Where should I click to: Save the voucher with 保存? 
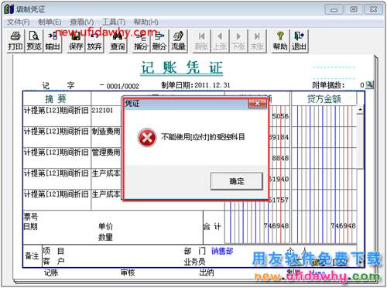coord(76,41)
